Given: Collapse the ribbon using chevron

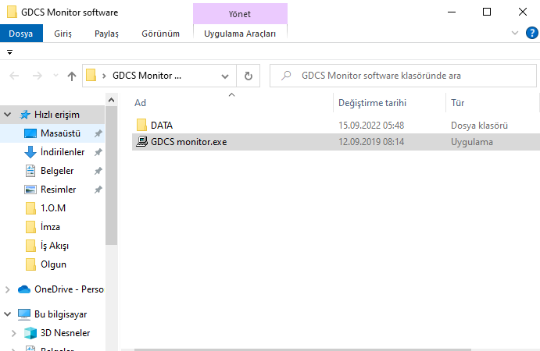Looking at the screenshot, I should pos(514,33).
